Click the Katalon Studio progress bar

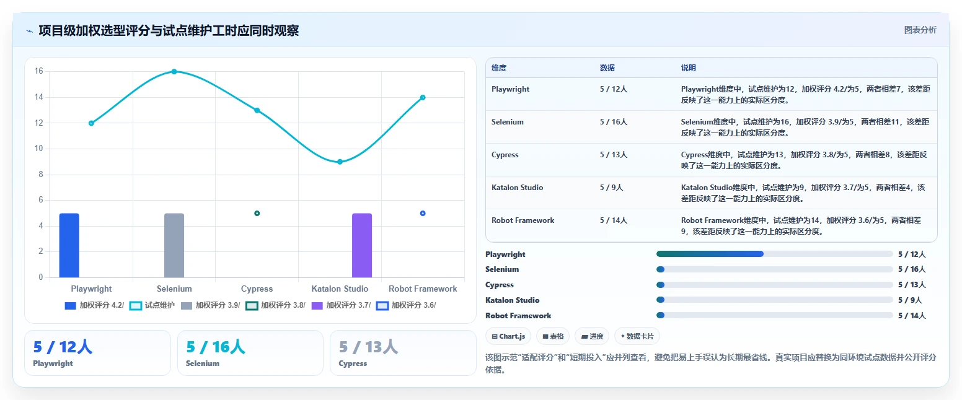pos(775,300)
